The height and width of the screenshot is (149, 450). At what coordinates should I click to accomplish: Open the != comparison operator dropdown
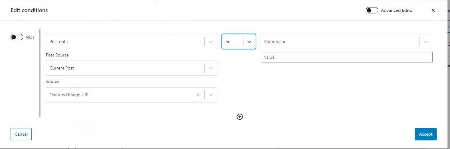point(239,42)
